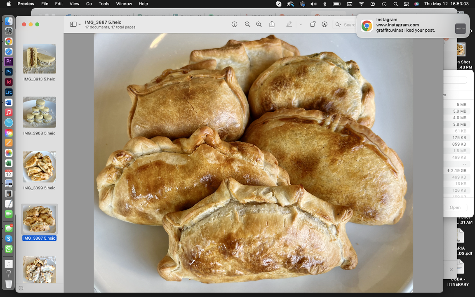Click the date and time clock
The image size is (475, 297).
446,4
